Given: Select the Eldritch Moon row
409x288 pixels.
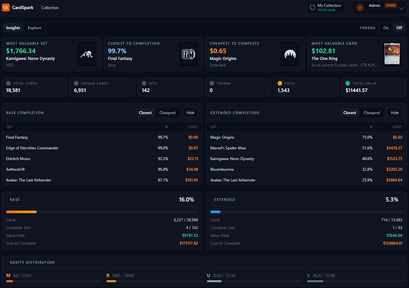Looking at the screenshot, I should coord(102,159).
